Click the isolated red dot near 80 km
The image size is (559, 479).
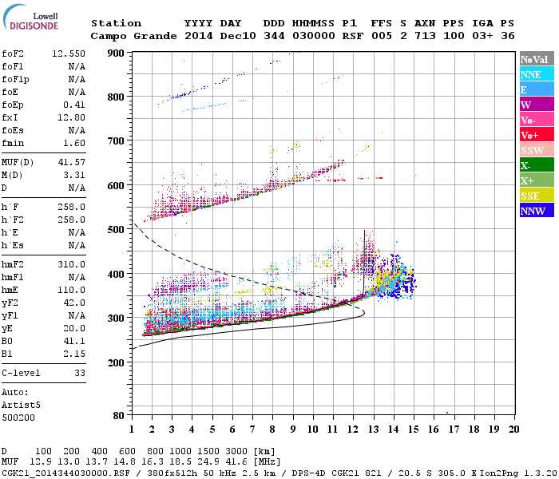447,413
